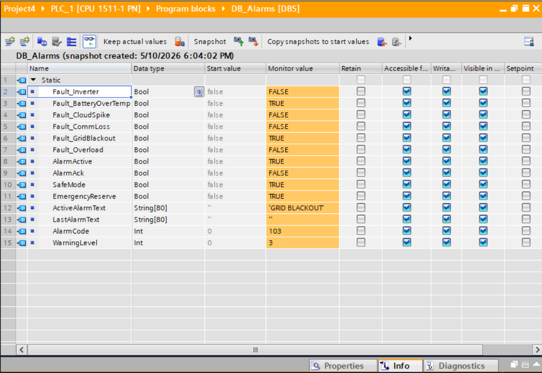Toggle Visible in HMI checkbox for Fault_Overload
The image size is (542, 373).
pos(483,149)
